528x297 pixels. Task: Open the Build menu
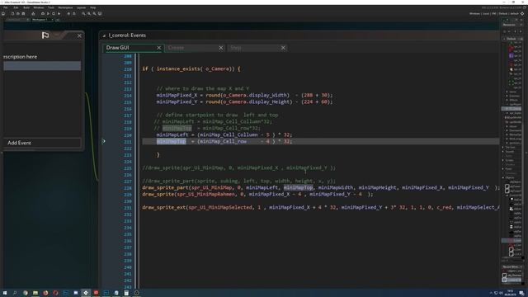click(x=26, y=7)
